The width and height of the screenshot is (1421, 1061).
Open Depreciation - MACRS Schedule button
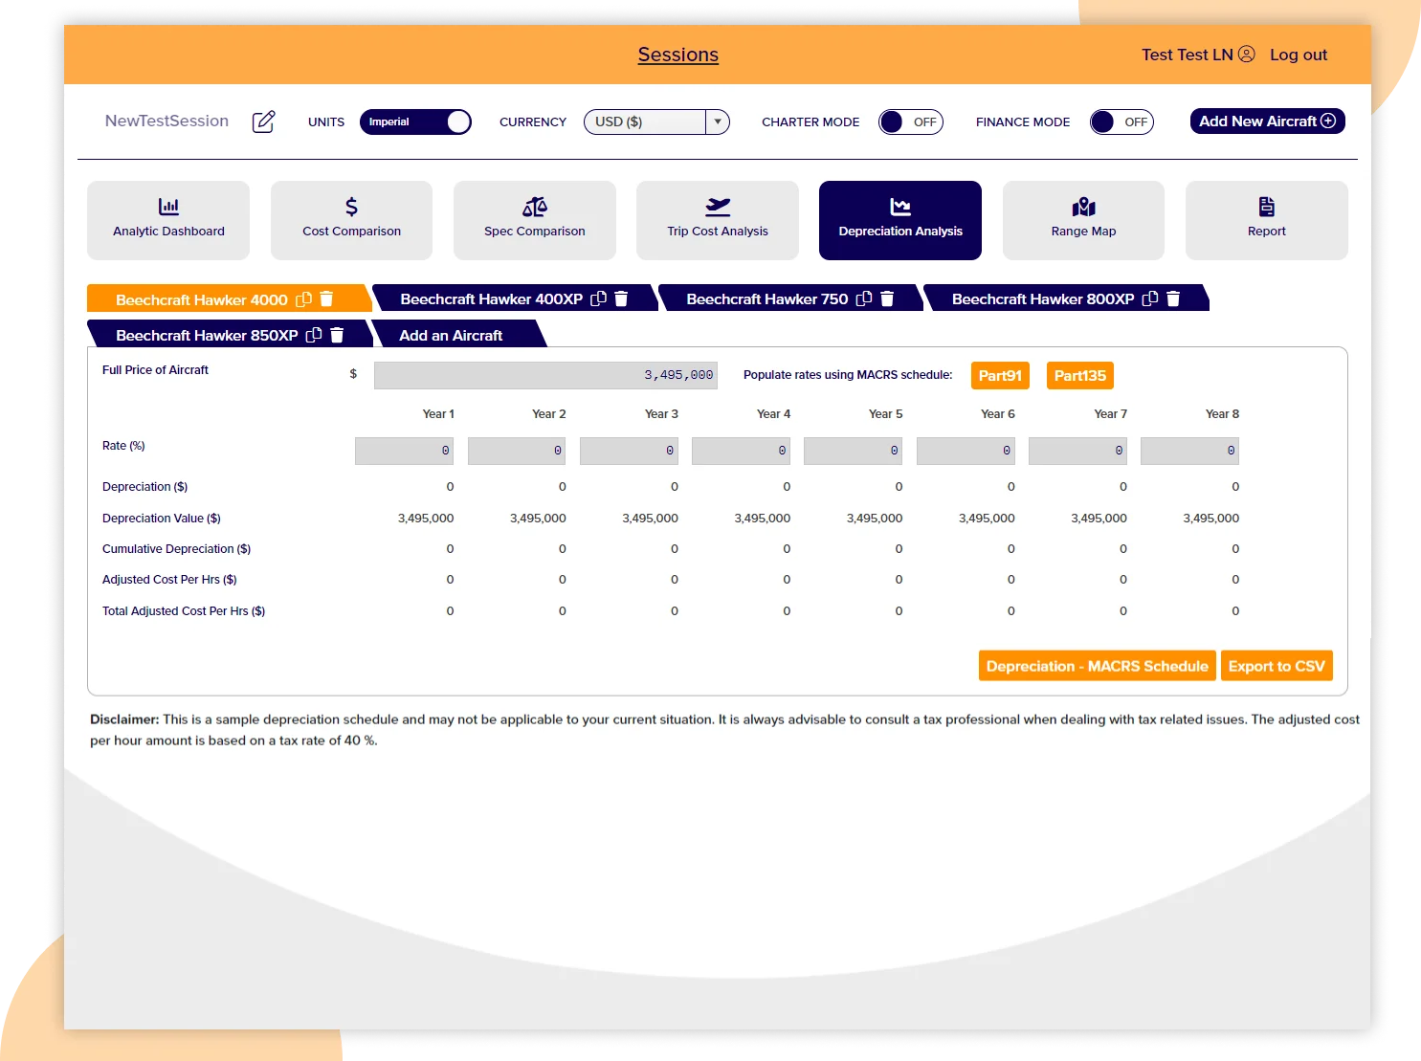click(1097, 666)
